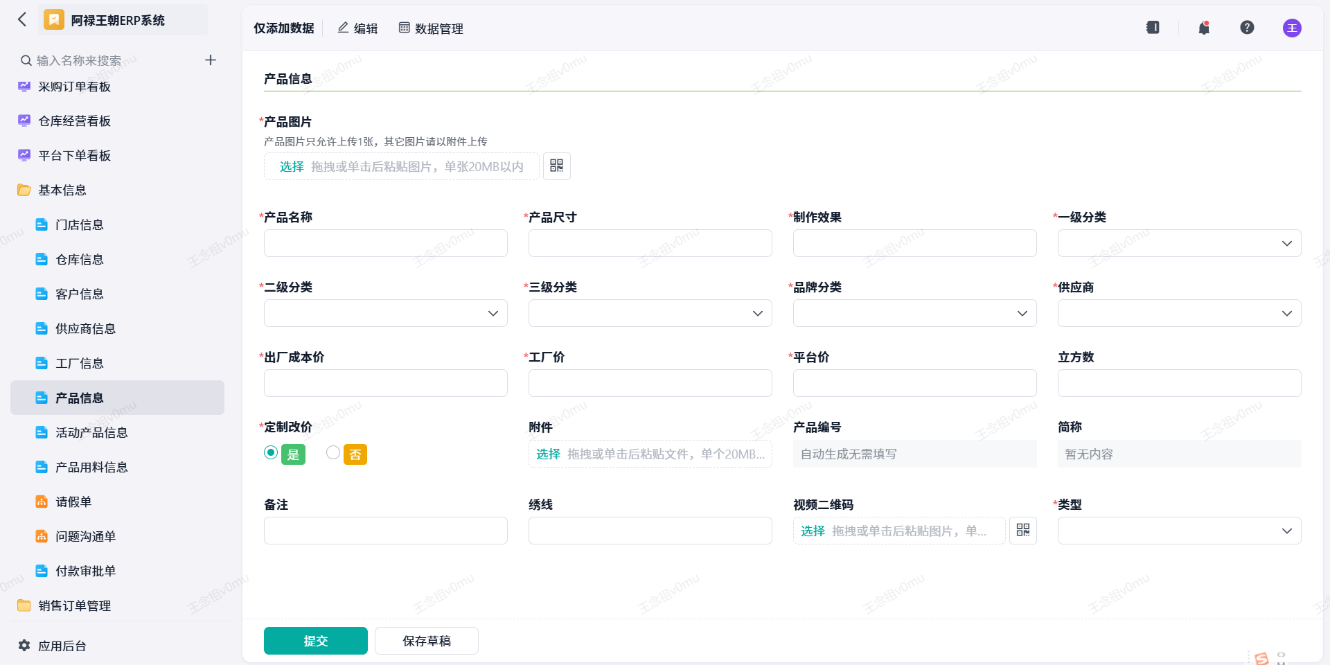Click the plus icon beside sidebar search

pos(211,60)
